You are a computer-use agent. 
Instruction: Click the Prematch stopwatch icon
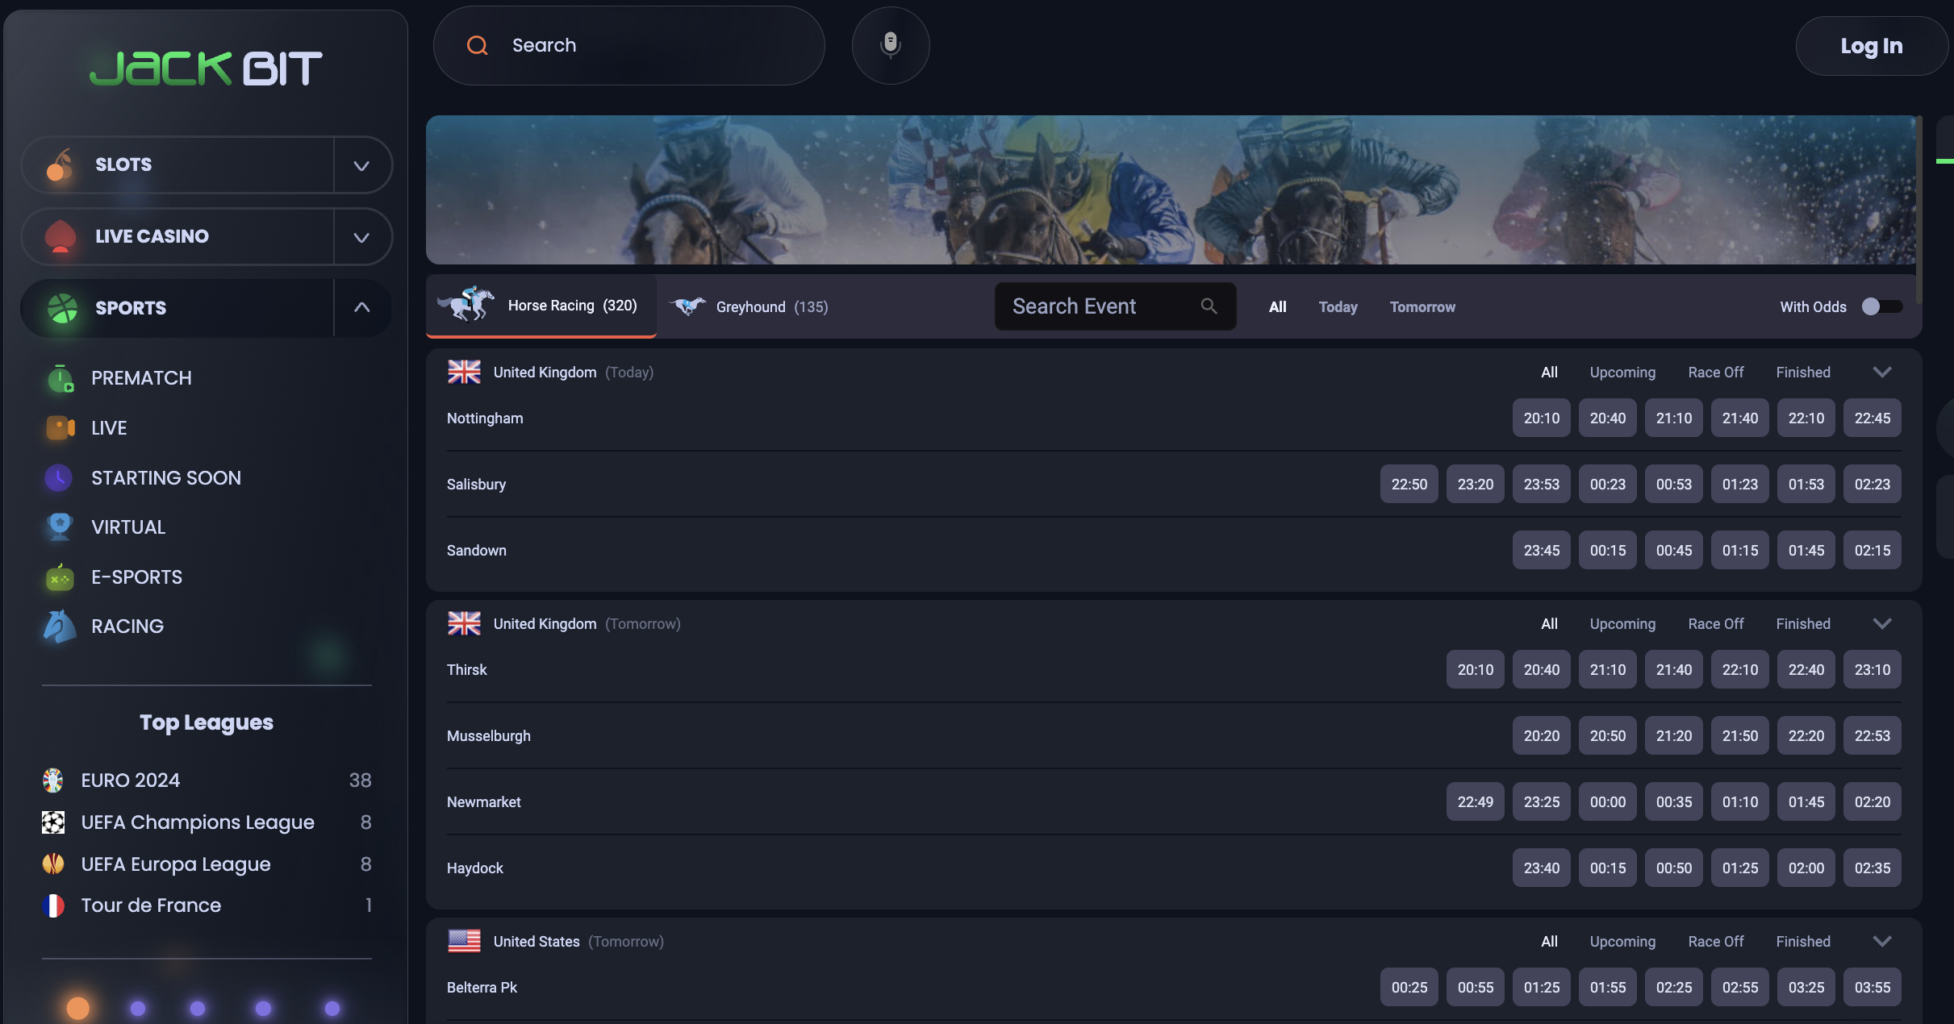[x=60, y=378]
